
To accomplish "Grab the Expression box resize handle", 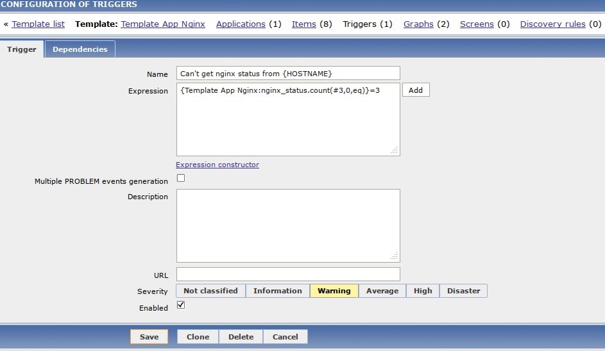I will coord(395,151).
